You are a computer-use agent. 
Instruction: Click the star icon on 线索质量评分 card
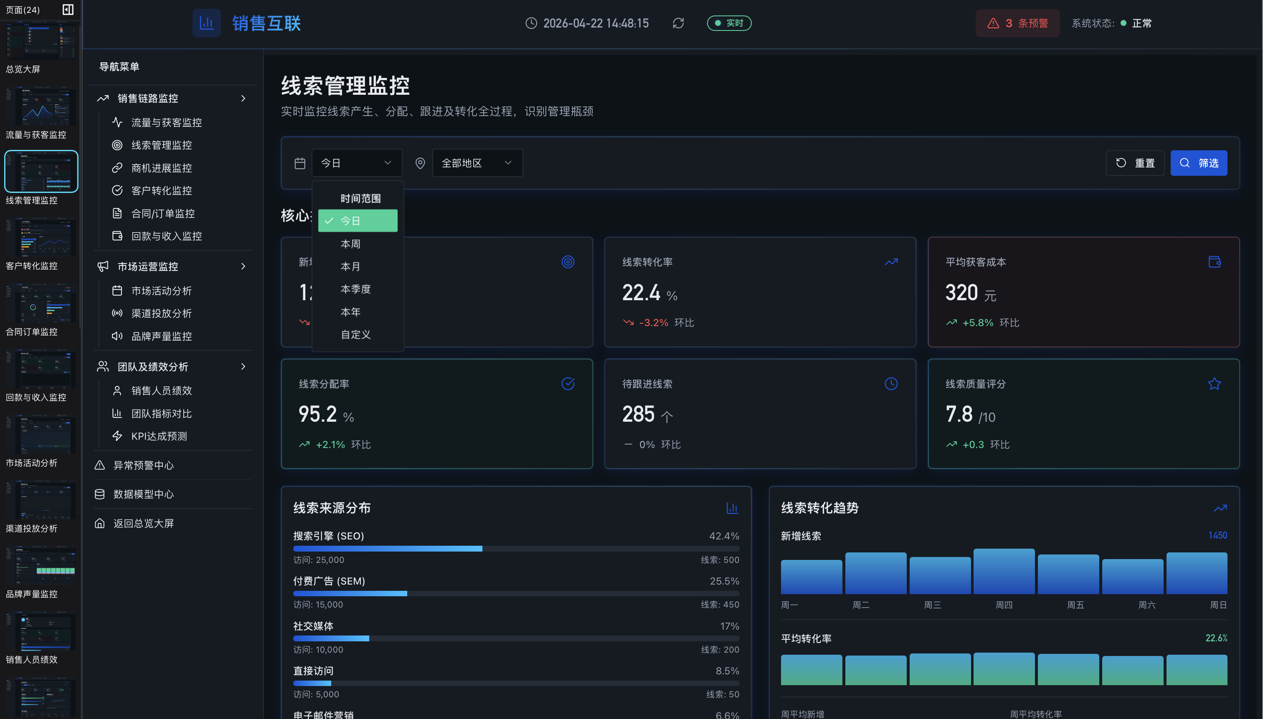pyautogui.click(x=1214, y=384)
